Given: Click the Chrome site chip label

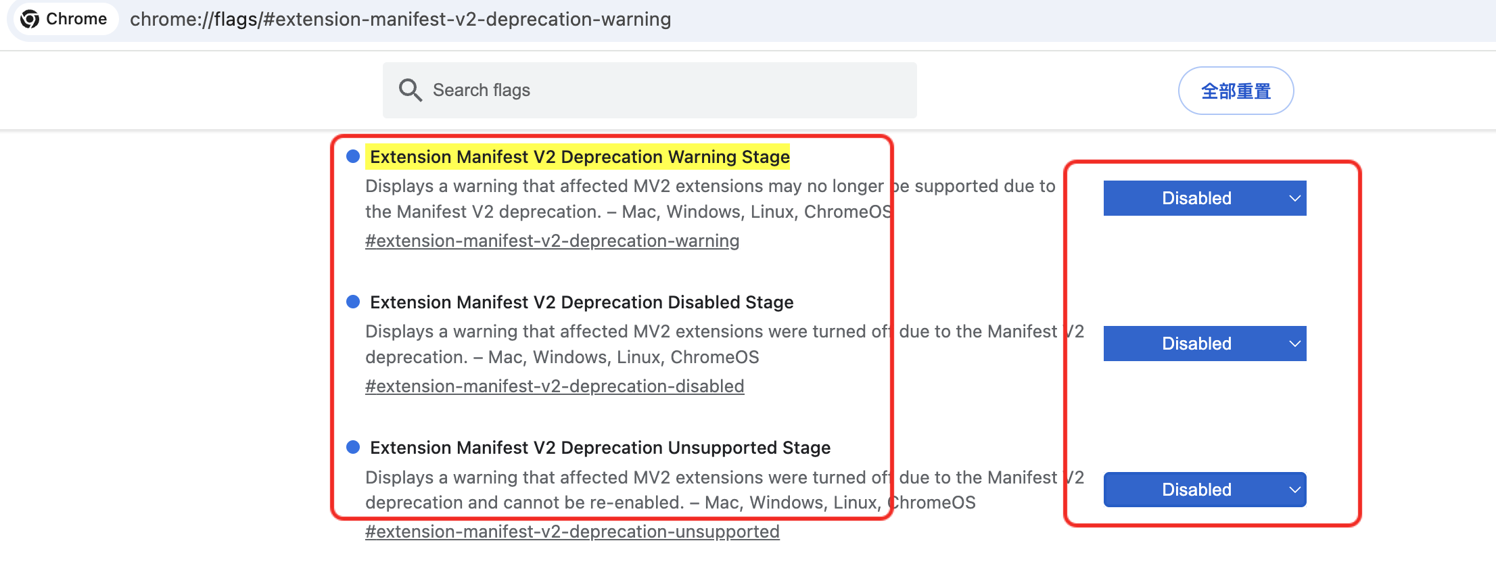Looking at the screenshot, I should [76, 19].
